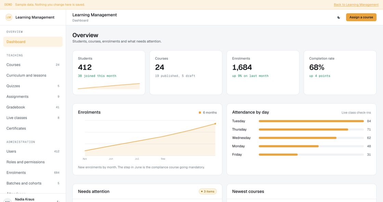Click the Jul label on chart axis

pos(137,159)
